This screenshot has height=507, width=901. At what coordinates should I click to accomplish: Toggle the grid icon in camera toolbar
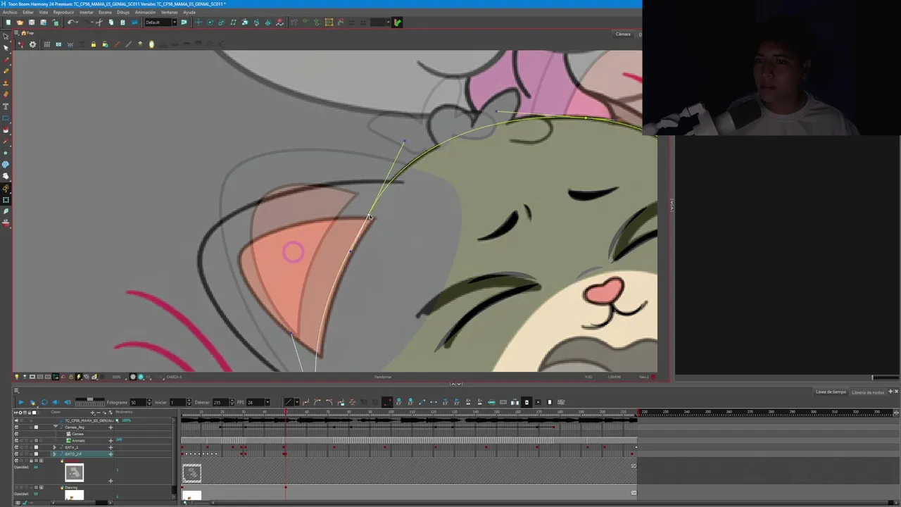point(47,44)
